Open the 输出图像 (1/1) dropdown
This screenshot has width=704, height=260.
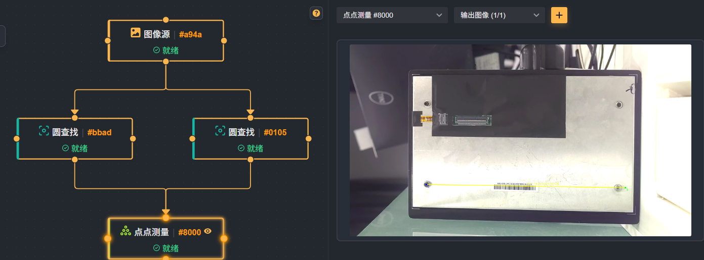click(500, 15)
